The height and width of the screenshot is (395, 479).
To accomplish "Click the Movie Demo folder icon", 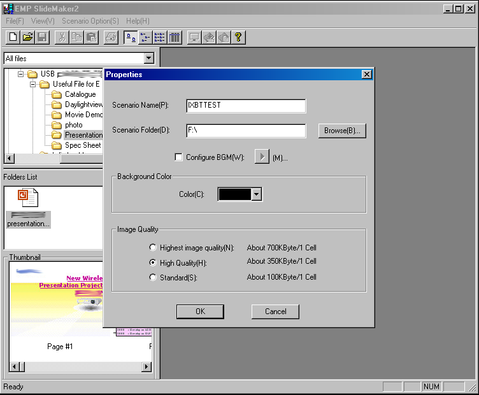I will [57, 115].
